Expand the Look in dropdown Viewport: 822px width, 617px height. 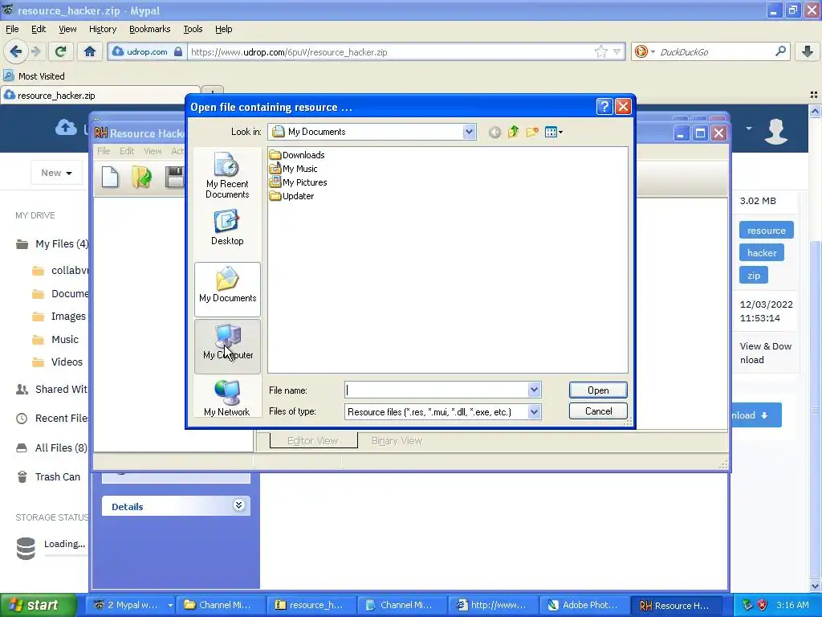469,132
